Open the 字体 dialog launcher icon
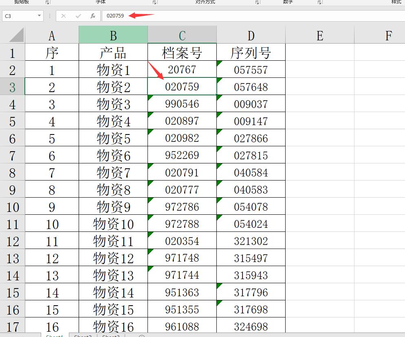 click(154, 2)
